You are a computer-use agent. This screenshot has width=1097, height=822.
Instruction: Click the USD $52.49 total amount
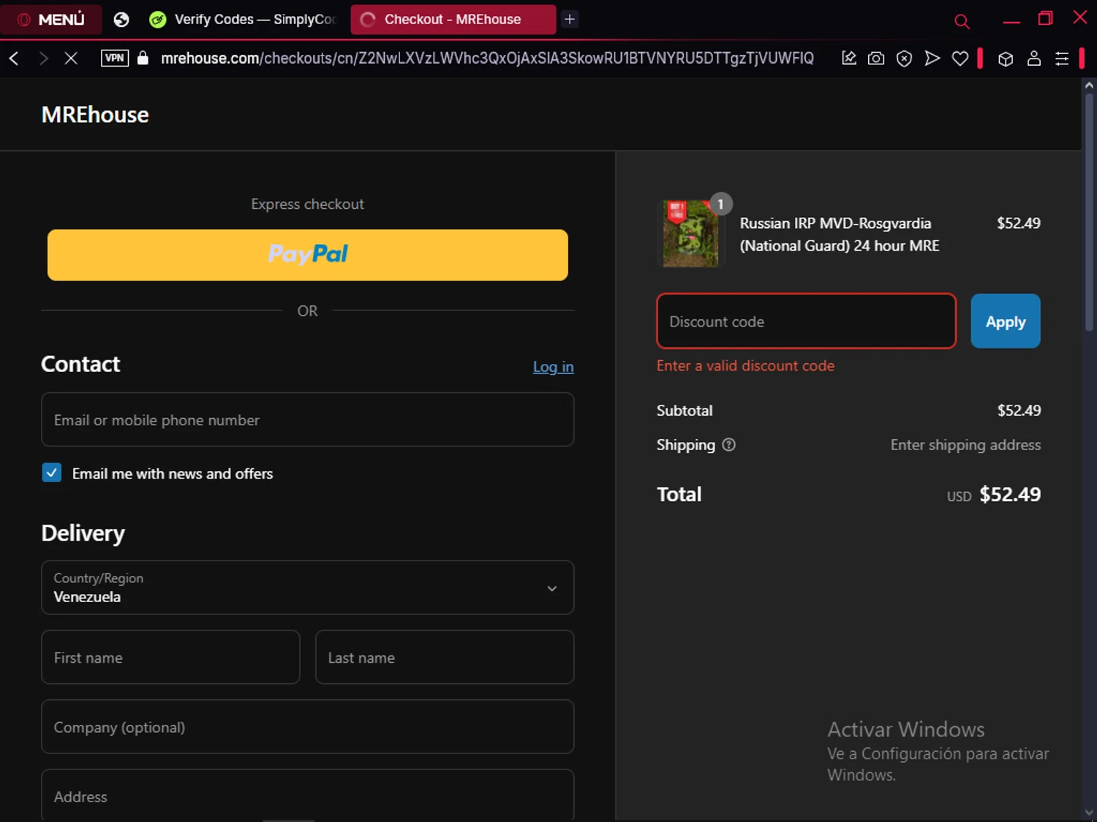pyautogui.click(x=994, y=495)
